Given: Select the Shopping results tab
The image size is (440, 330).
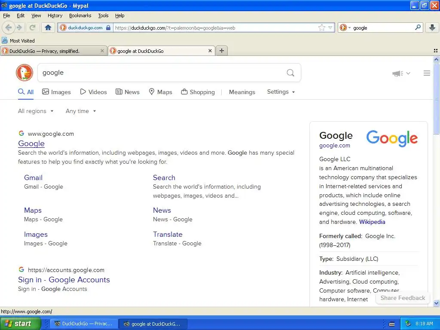Looking at the screenshot, I should pyautogui.click(x=198, y=92).
